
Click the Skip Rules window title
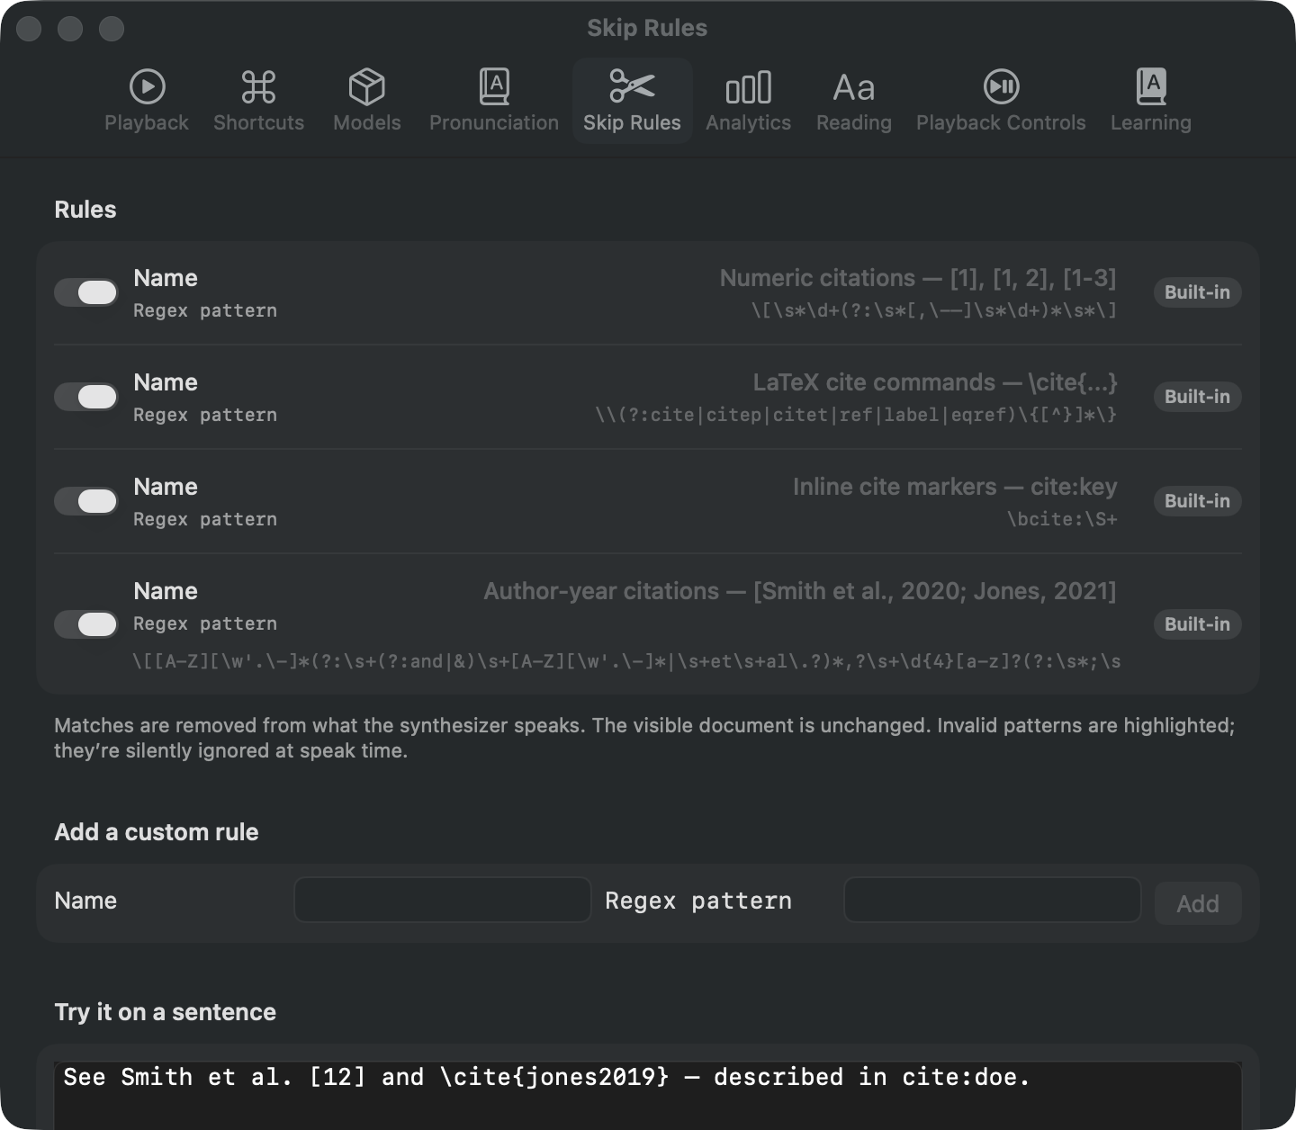[647, 28]
